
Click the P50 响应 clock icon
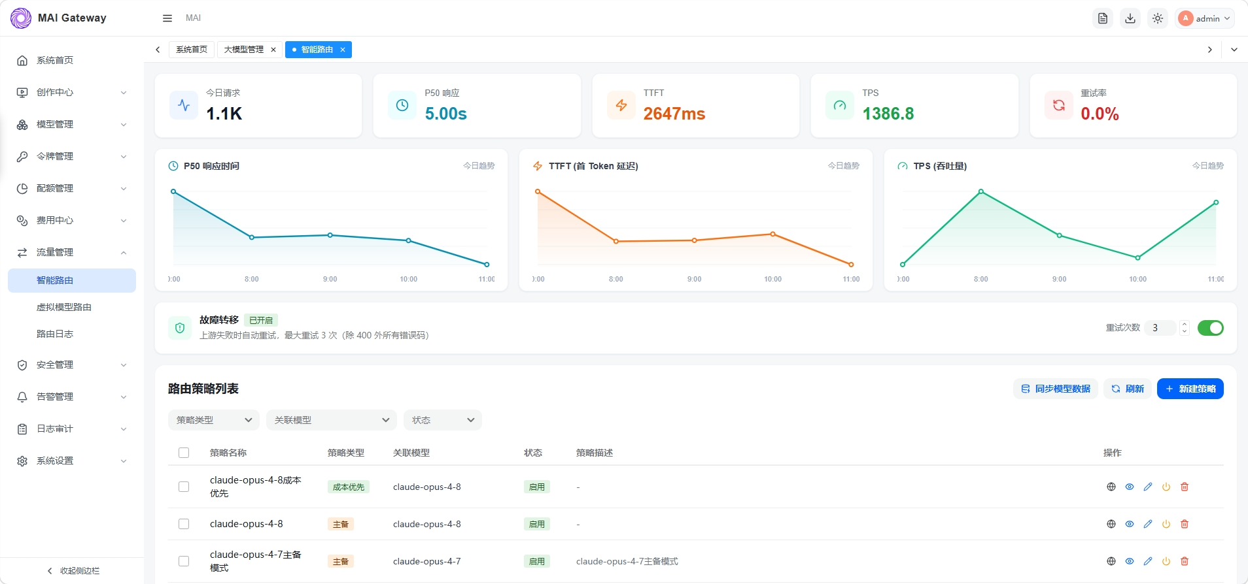(x=402, y=105)
